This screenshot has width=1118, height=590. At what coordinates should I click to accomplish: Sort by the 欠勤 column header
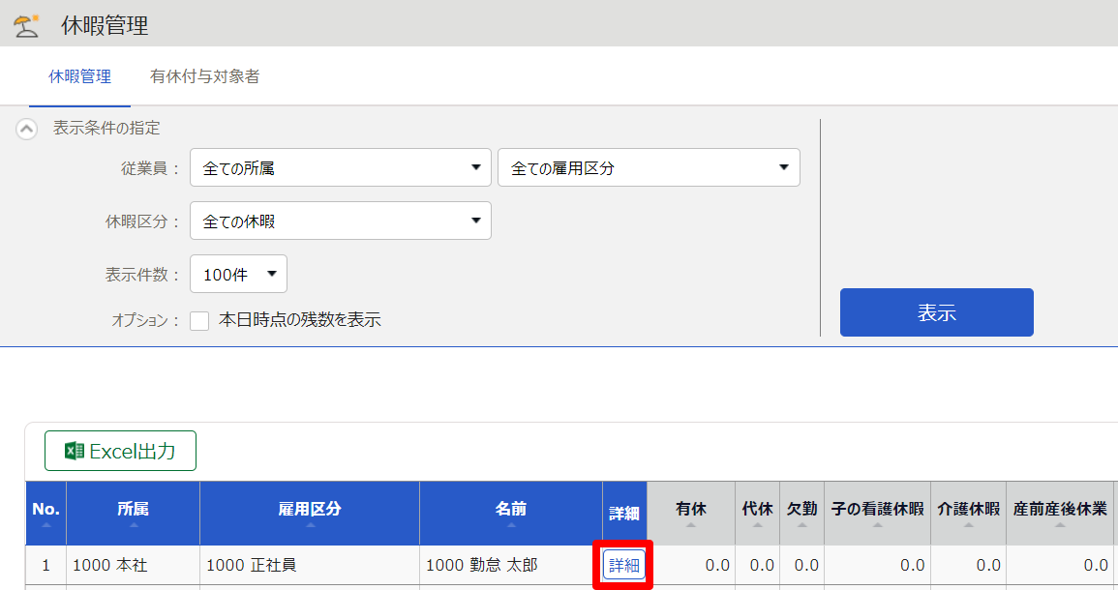click(802, 513)
